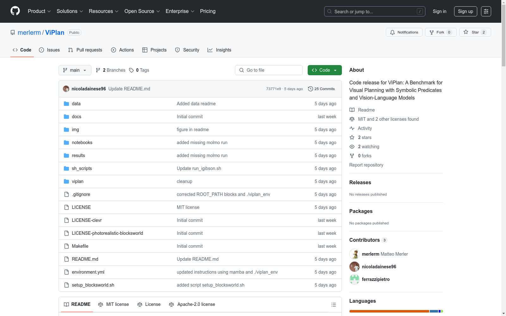Click the Search or jump to field
Viewport: 506px width, 316px height.
click(375, 11)
